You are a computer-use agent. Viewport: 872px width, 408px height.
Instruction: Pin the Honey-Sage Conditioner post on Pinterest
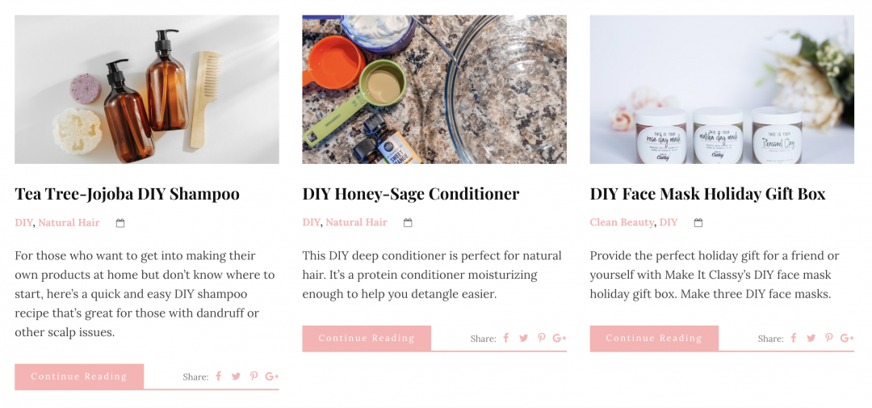tap(541, 338)
